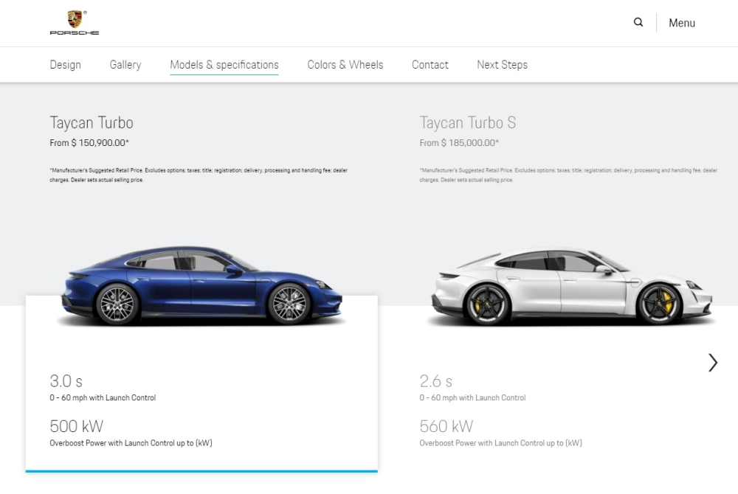Click the 3.0 s acceleration value

coord(66,380)
